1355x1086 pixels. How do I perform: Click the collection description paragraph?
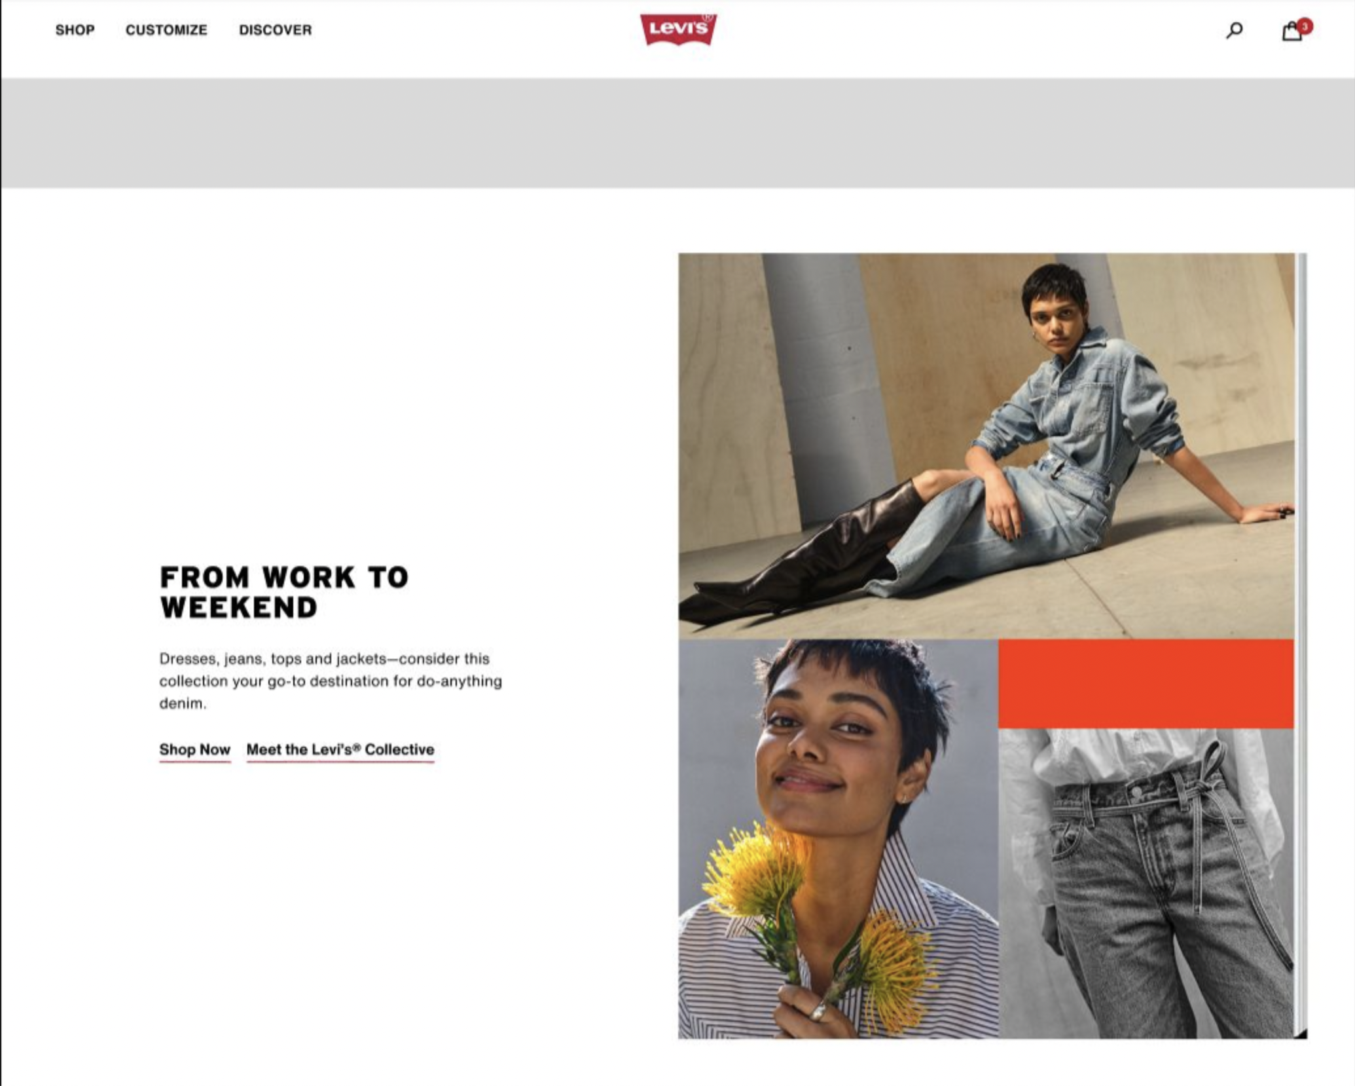[331, 681]
